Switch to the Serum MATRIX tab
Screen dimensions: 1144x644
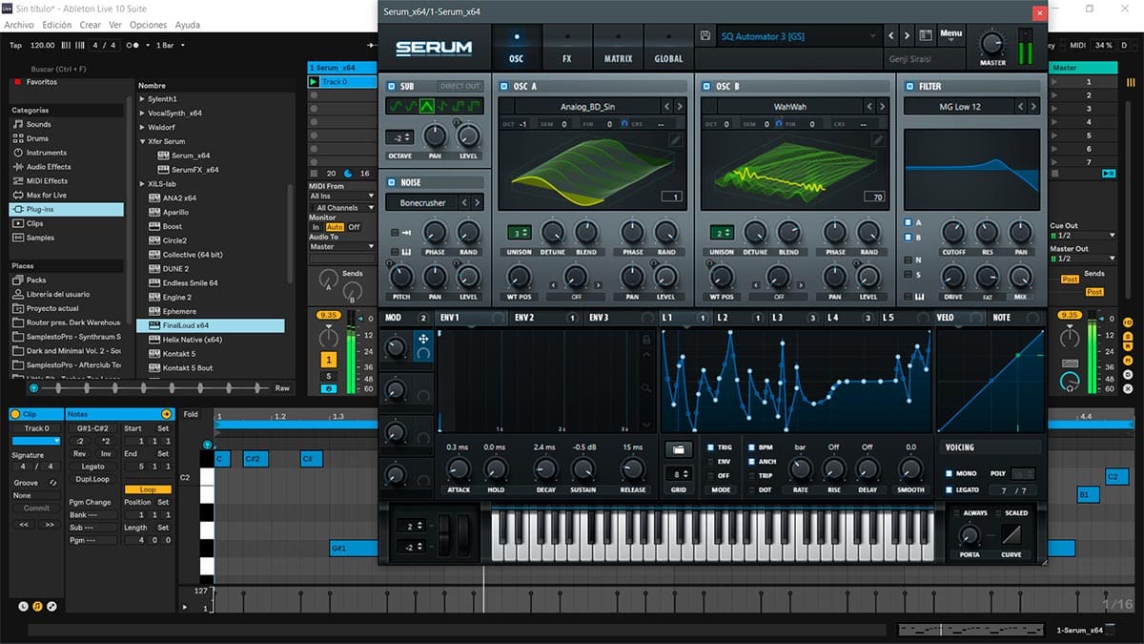click(x=618, y=48)
